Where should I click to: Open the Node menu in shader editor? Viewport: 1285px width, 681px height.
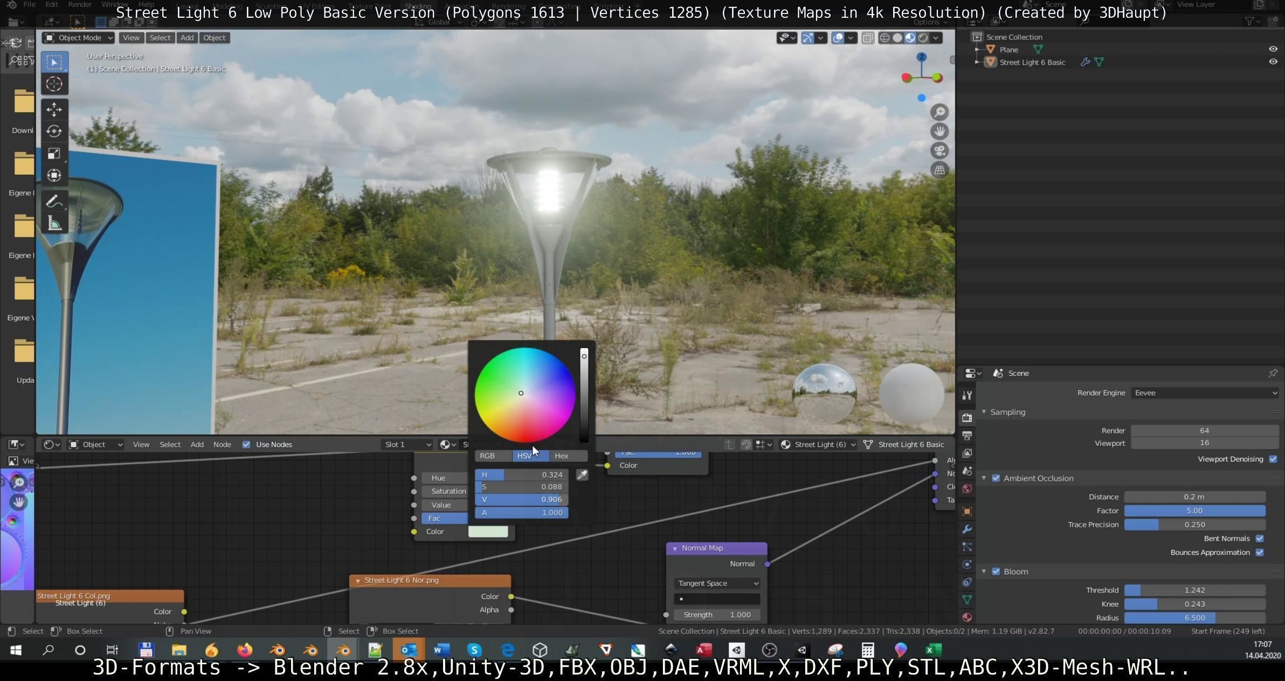pyautogui.click(x=222, y=445)
